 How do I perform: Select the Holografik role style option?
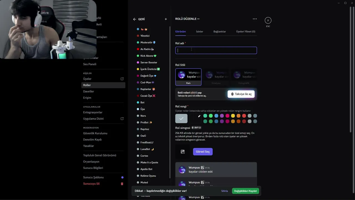tap(244, 77)
